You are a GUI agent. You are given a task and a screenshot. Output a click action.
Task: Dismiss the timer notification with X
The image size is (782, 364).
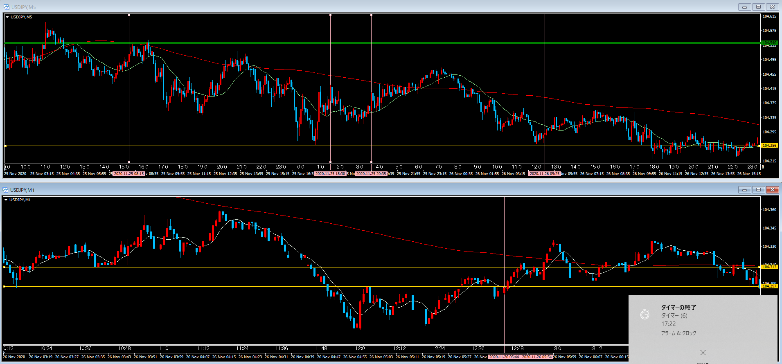pyautogui.click(x=703, y=353)
